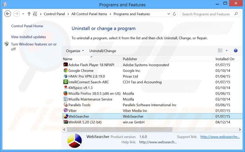Viewport: 245px width, 152px height.
Task: Select Adobe Flash Player 18 NPAPI name
Action: (x=91, y=65)
